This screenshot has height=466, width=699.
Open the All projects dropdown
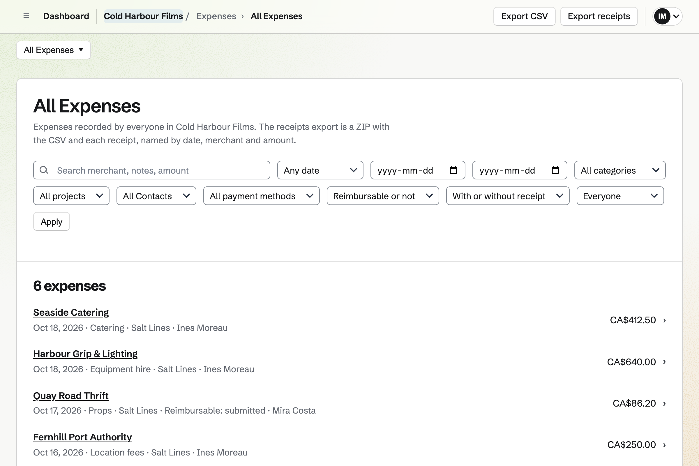click(71, 196)
